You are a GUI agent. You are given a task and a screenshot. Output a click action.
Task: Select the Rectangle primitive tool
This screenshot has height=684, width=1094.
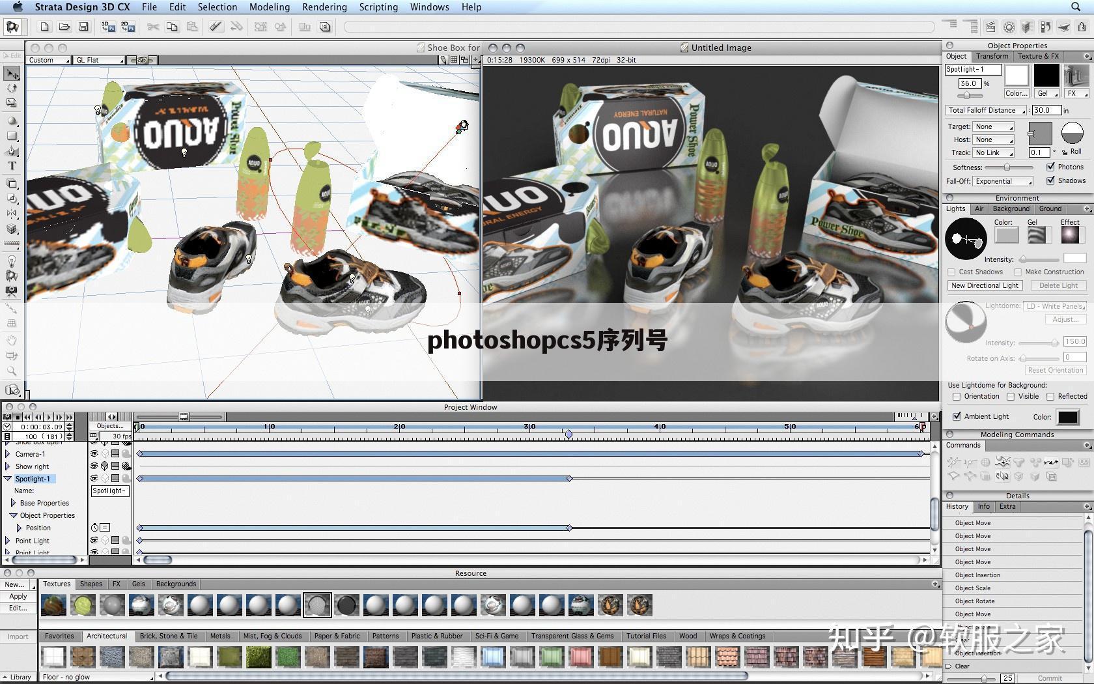[x=12, y=136]
